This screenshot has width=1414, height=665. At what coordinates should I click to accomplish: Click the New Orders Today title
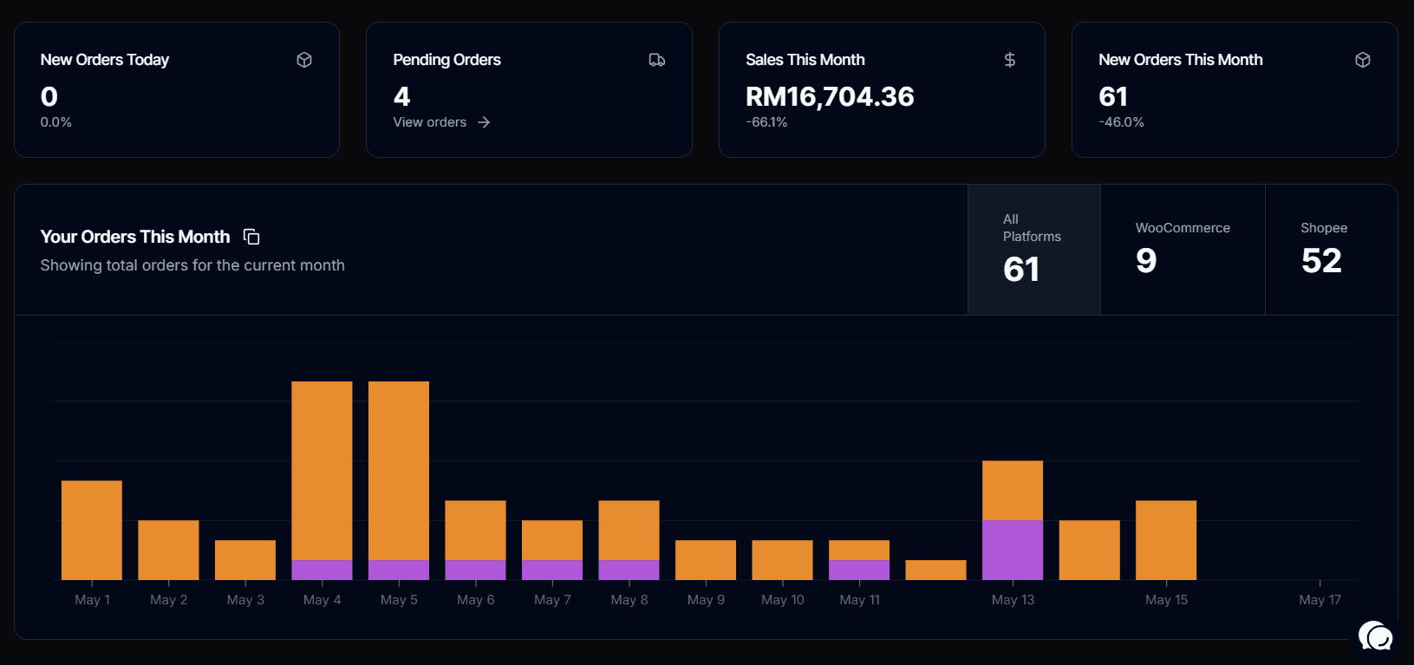coord(105,60)
